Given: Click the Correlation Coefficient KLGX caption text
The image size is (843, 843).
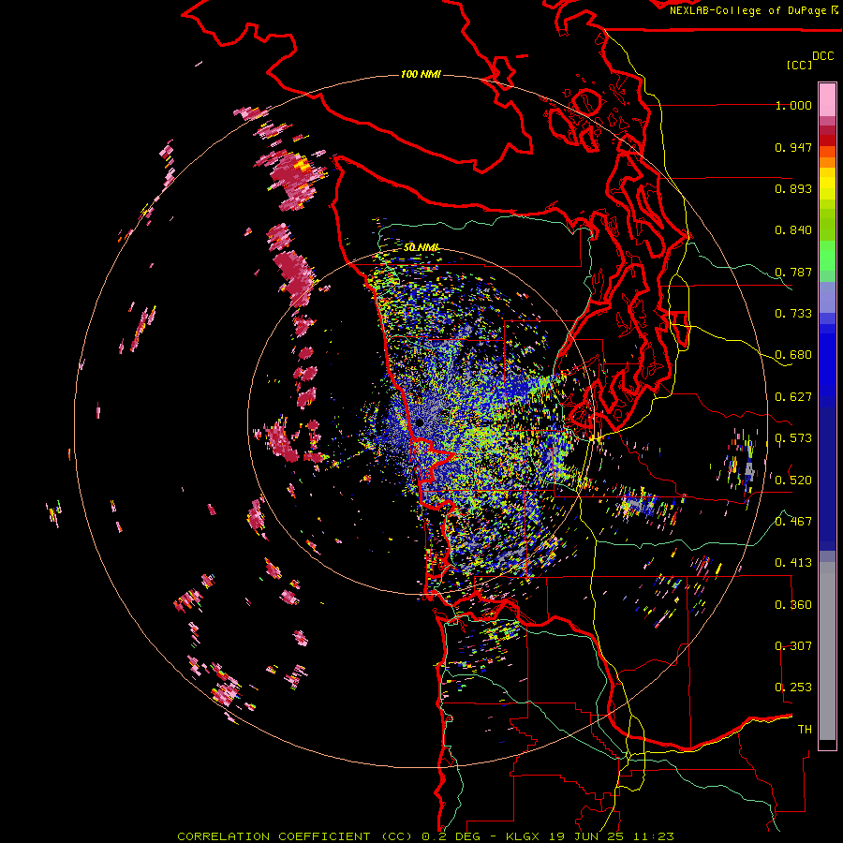Looking at the screenshot, I should (425, 836).
